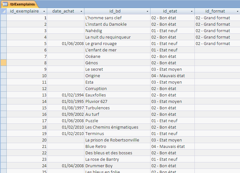Select the id_bd column header label

[115, 11]
